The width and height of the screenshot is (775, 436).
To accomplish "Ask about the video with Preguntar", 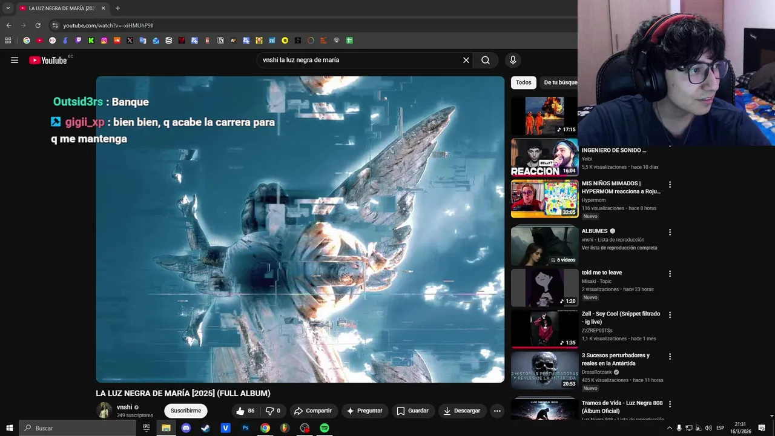I will point(364,411).
